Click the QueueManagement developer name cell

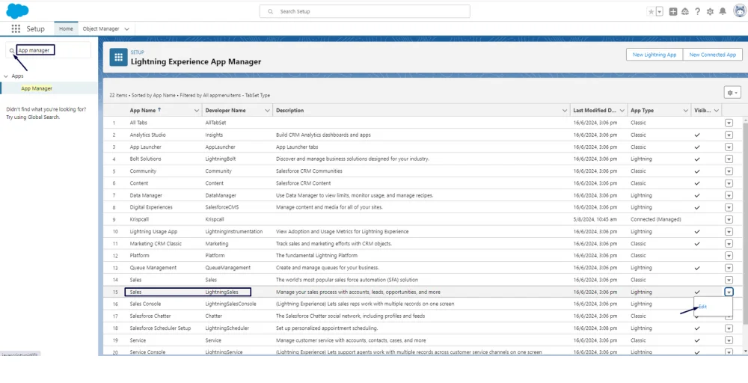pos(228,268)
